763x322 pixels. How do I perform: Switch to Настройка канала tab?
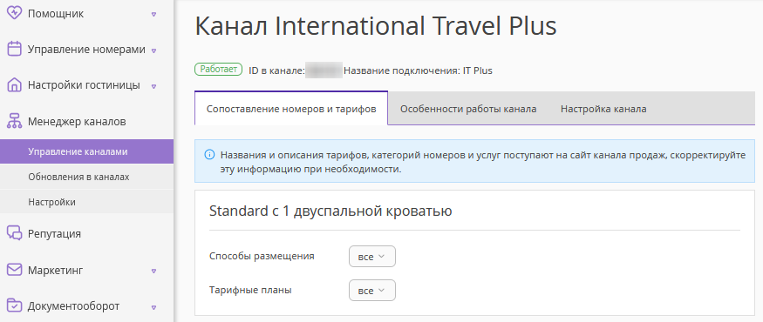click(603, 109)
